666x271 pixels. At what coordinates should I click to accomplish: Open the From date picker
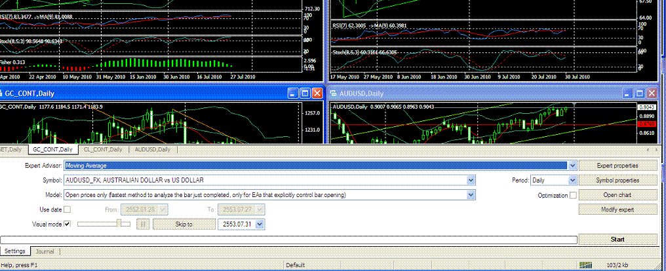point(163,209)
